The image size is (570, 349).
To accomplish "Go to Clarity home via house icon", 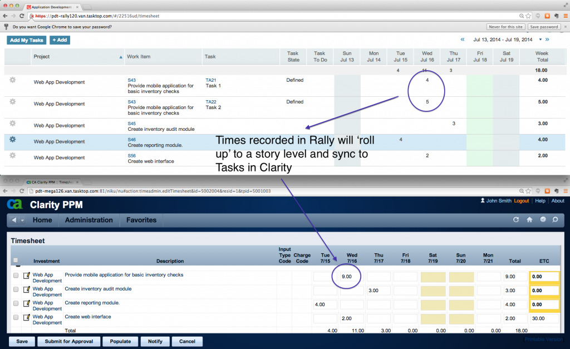I will pyautogui.click(x=529, y=220).
